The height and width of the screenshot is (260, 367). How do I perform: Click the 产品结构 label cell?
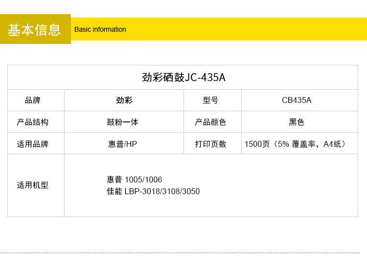pyautogui.click(x=33, y=122)
